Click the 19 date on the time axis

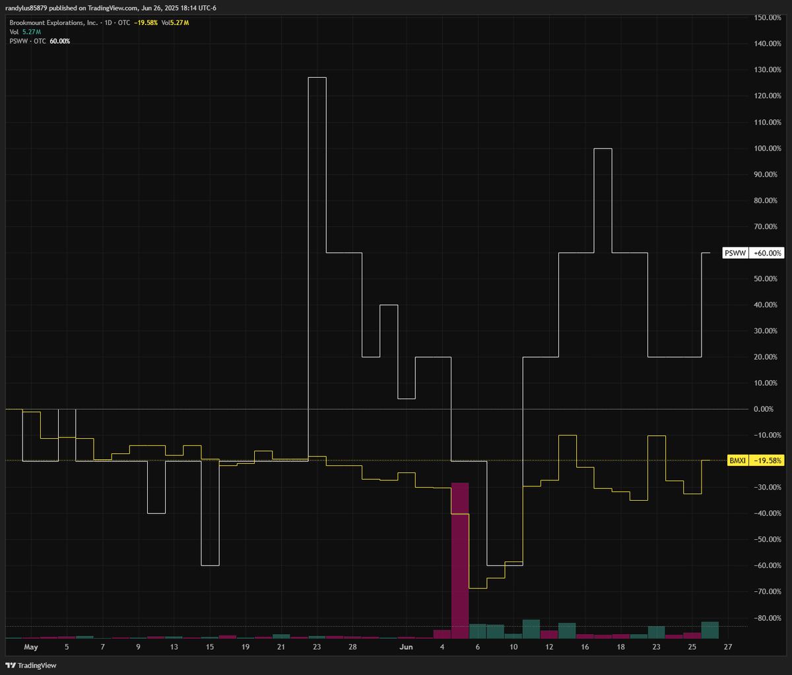(x=246, y=648)
